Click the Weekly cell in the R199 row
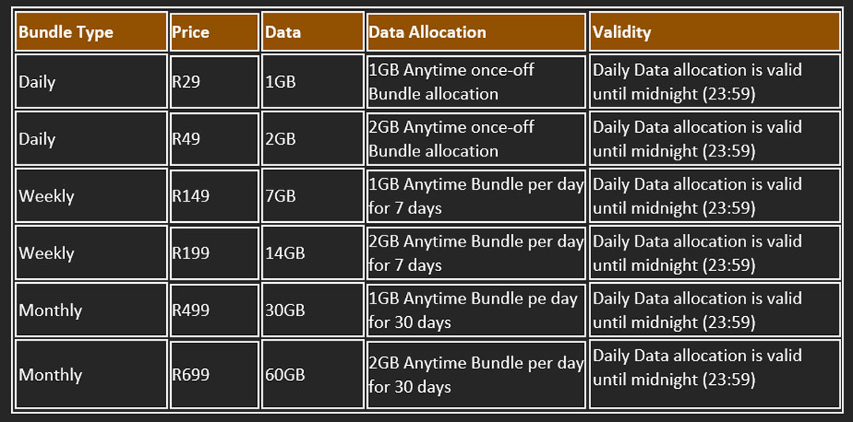 click(47, 253)
